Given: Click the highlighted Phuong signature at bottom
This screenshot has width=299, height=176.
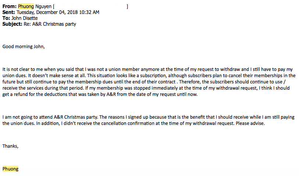Looking at the screenshot, I should point(10,169).
